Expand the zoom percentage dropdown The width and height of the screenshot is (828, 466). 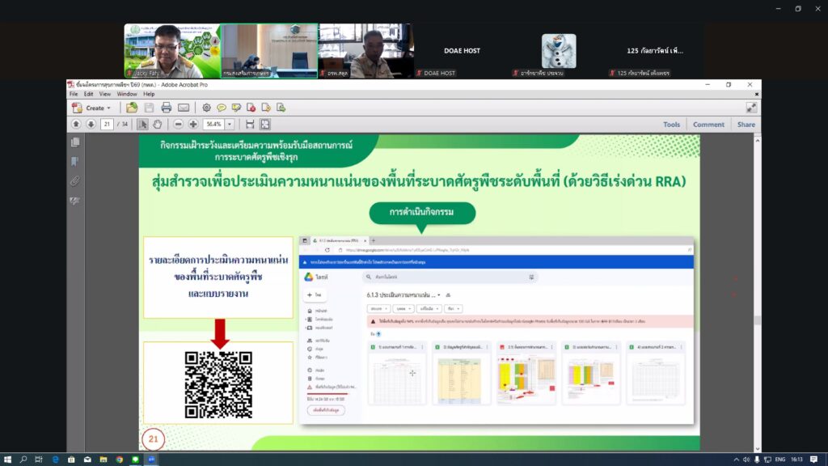230,124
